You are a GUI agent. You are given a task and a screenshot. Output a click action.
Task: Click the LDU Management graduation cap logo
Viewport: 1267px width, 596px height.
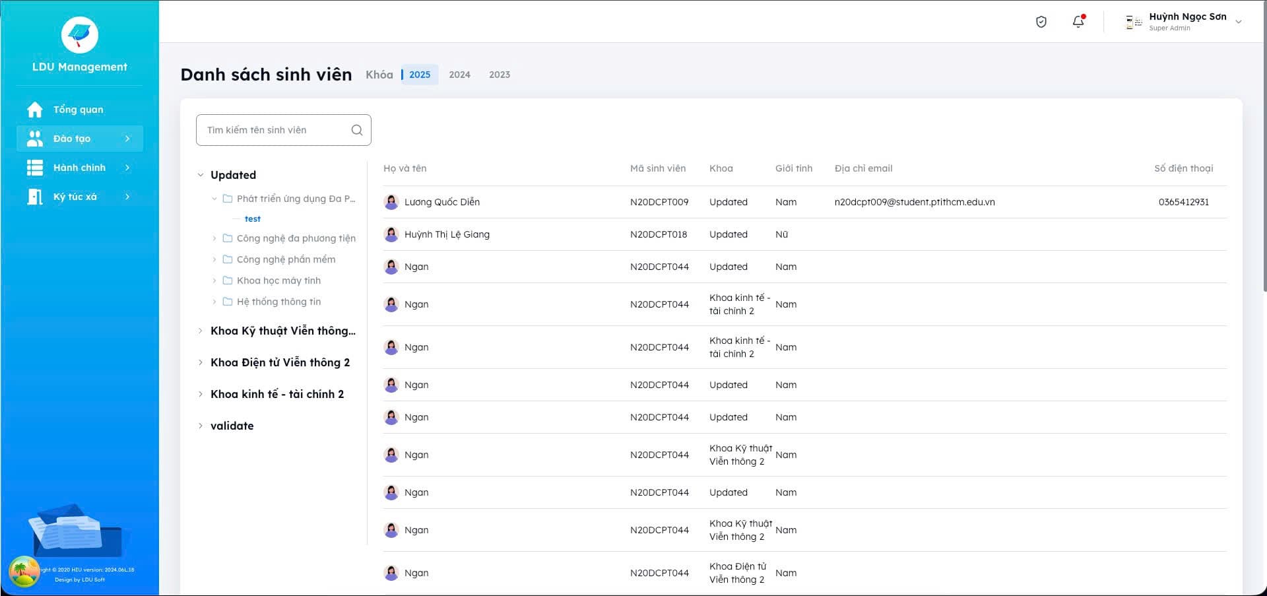pyautogui.click(x=80, y=35)
